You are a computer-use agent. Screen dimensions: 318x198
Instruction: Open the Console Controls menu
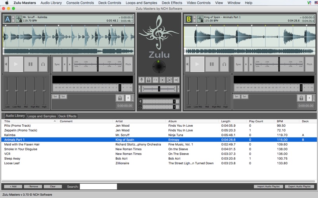[x=80, y=3]
